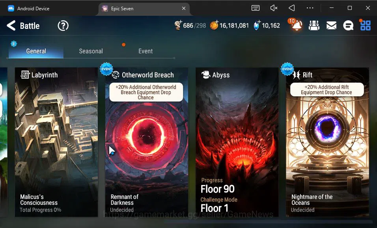Go back using the Battle back arrow
This screenshot has width=377, height=228.
tap(11, 26)
